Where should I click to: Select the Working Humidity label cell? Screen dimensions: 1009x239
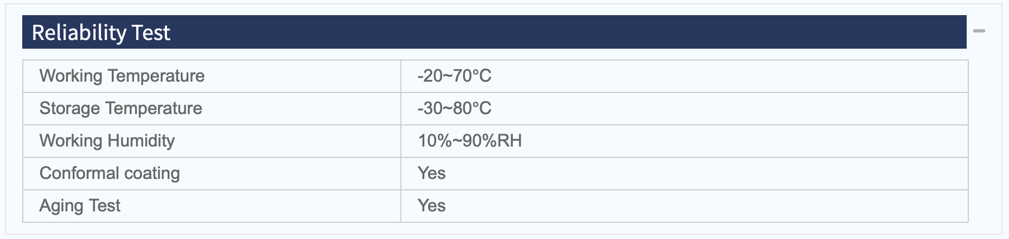[x=212, y=141]
